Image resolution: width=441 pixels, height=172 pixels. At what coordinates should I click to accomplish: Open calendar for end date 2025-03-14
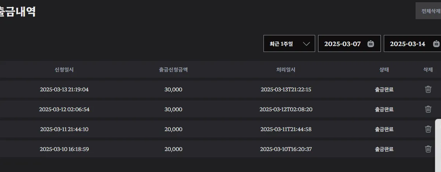coord(437,44)
